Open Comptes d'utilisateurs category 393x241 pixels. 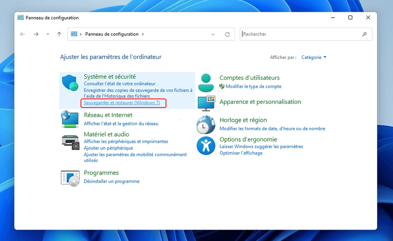click(250, 78)
